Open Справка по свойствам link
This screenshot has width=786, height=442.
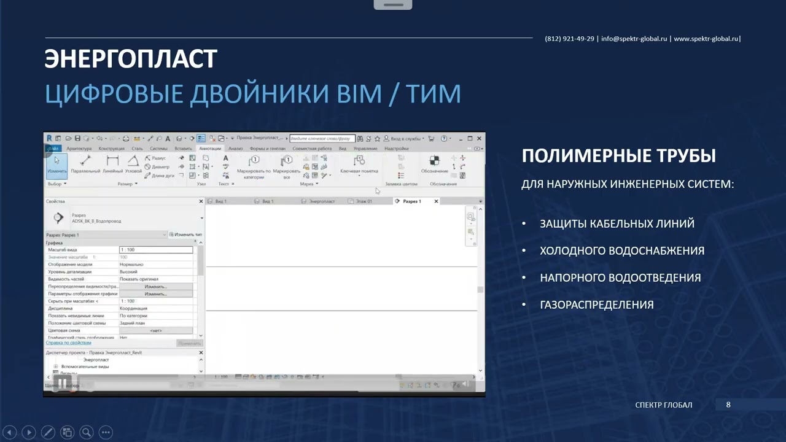coord(69,343)
